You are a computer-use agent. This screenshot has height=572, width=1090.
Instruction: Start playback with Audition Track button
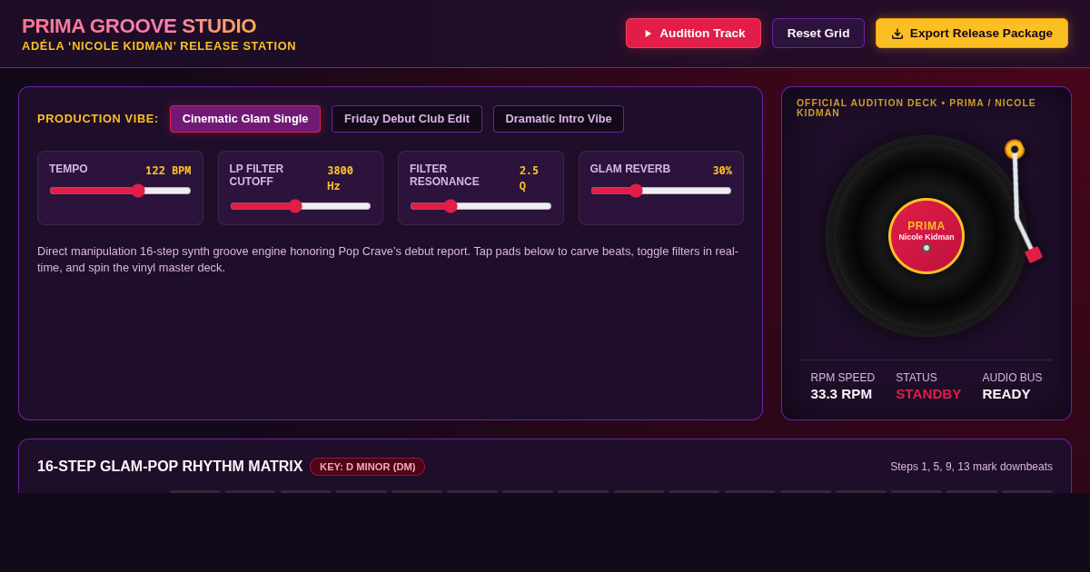tap(693, 34)
